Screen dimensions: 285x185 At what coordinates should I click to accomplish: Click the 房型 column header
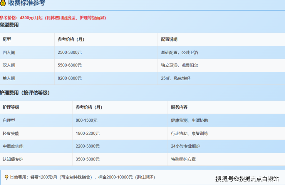tap(7, 40)
